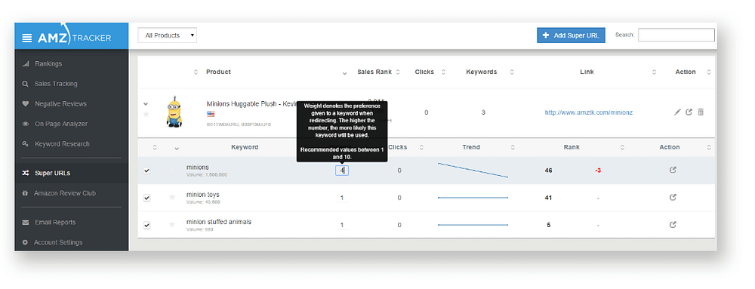The image size is (755, 289).
Task: Focus the Search input field
Action: coord(676,35)
